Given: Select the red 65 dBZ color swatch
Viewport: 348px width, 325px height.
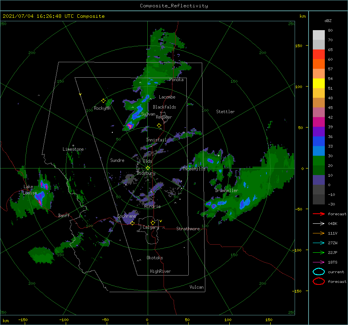Looking at the screenshot, I should (x=319, y=54).
